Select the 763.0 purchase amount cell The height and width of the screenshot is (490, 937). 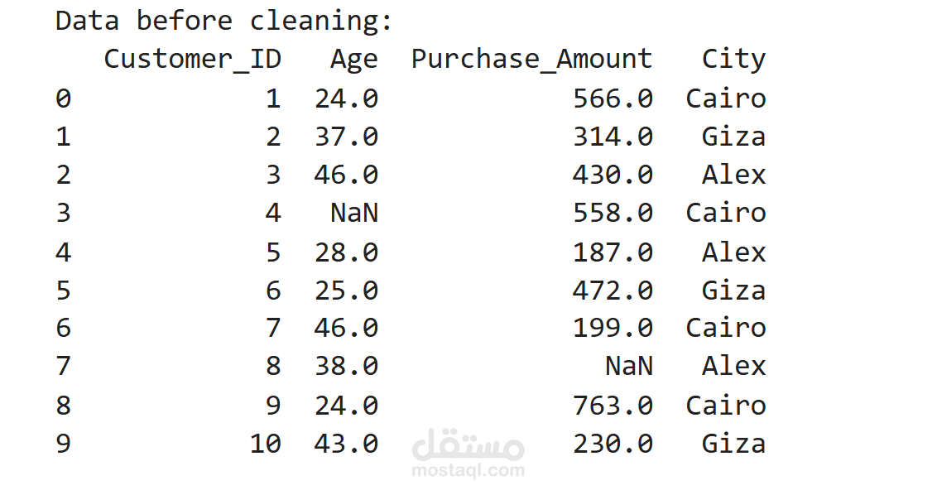click(613, 405)
